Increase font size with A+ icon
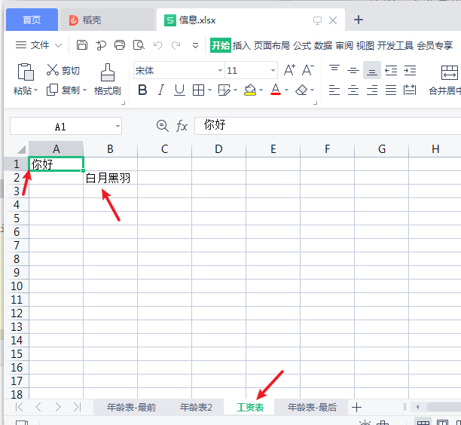461x425 pixels. pyautogui.click(x=289, y=70)
